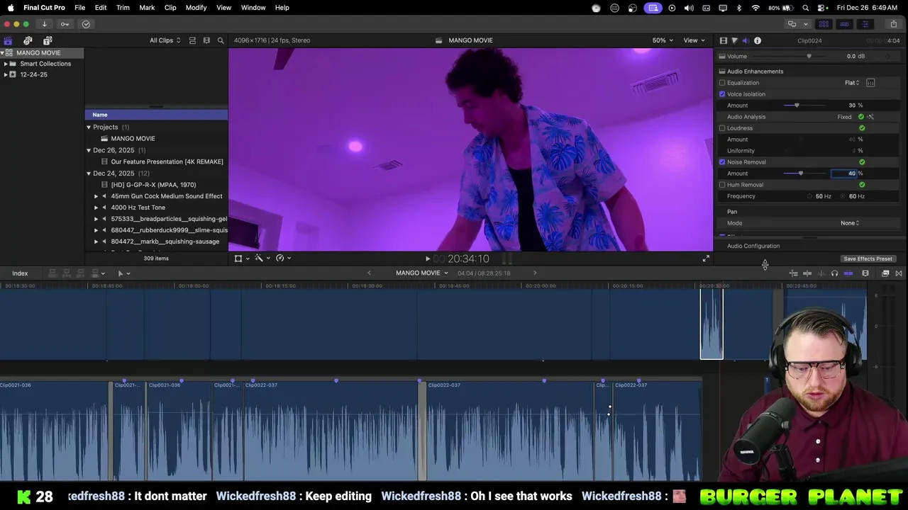The image size is (908, 510).
Task: Show the Libraries sidebar clapper icon
Action: click(x=9, y=40)
